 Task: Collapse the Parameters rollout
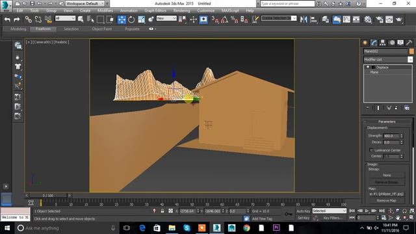[x=387, y=122]
